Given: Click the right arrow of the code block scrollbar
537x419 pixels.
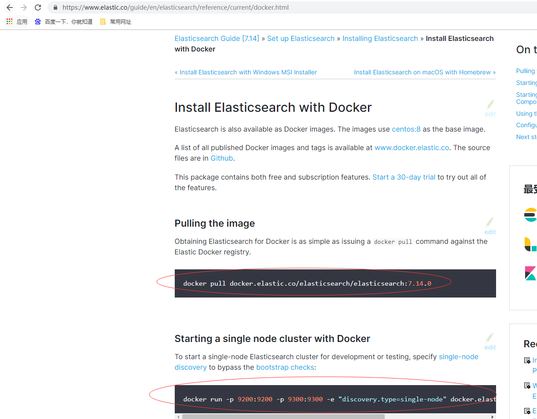Looking at the screenshot, I should click(x=493, y=416).
